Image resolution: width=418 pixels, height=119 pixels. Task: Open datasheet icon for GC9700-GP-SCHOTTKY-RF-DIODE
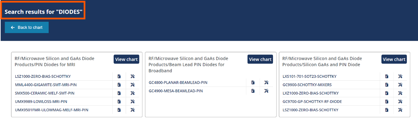click(x=387, y=102)
